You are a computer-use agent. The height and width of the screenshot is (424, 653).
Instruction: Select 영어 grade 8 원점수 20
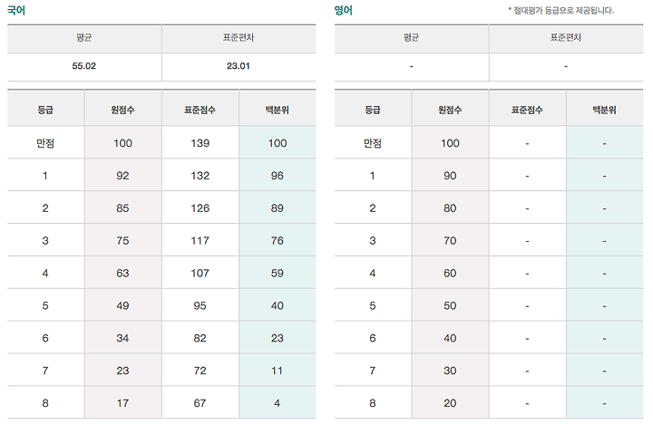tap(450, 403)
